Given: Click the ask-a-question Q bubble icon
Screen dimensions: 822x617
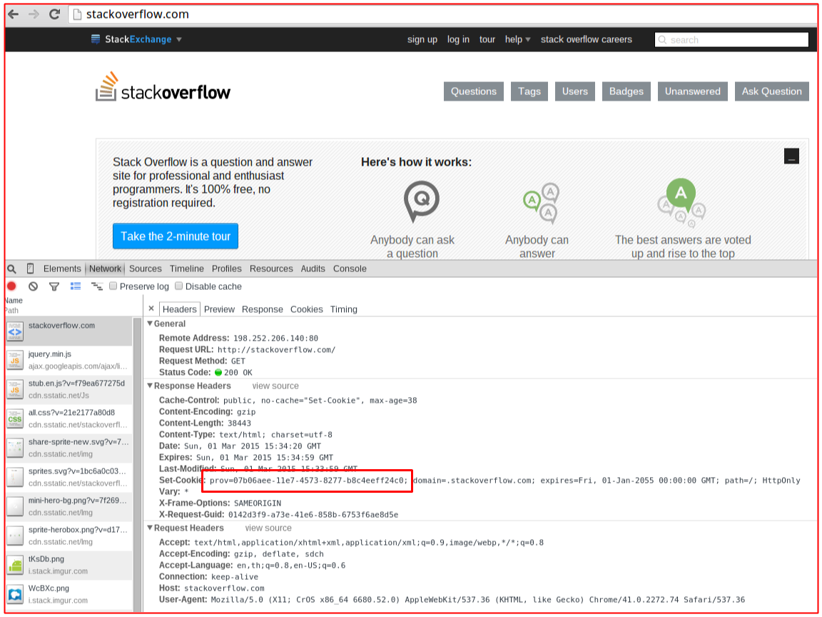Looking at the screenshot, I should (422, 201).
